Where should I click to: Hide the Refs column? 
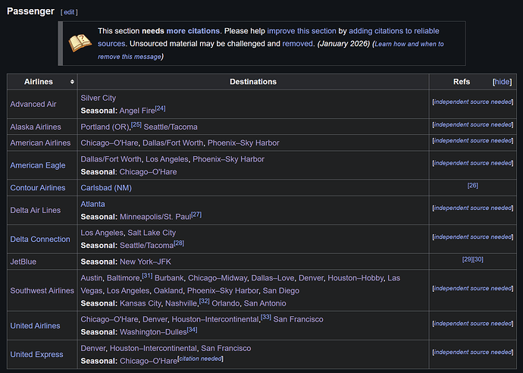(x=502, y=82)
